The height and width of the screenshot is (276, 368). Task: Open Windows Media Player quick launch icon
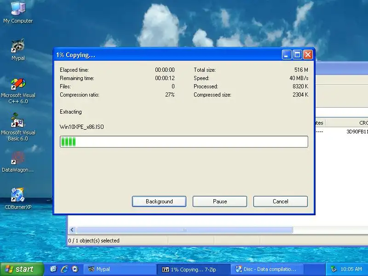point(75,269)
